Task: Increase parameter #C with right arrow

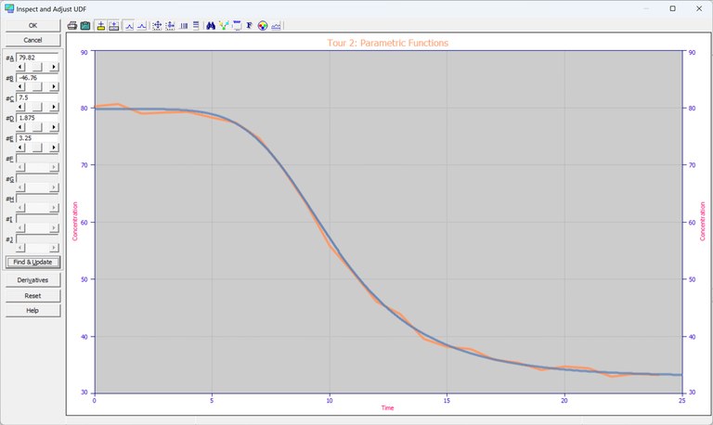Action: [x=54, y=107]
